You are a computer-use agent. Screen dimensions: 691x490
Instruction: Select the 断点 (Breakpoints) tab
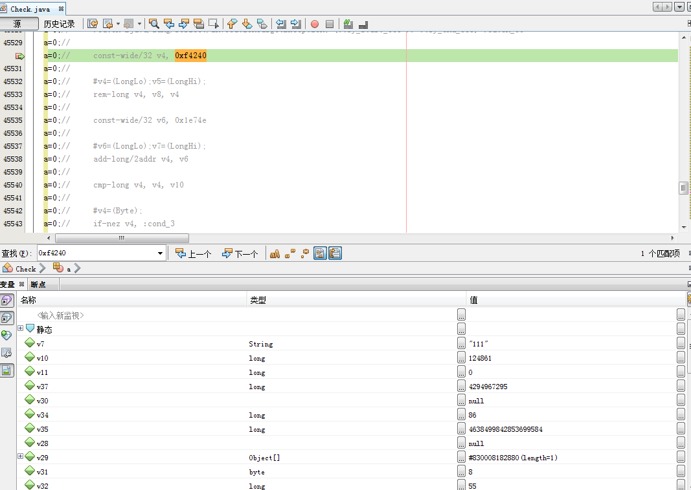(38, 284)
